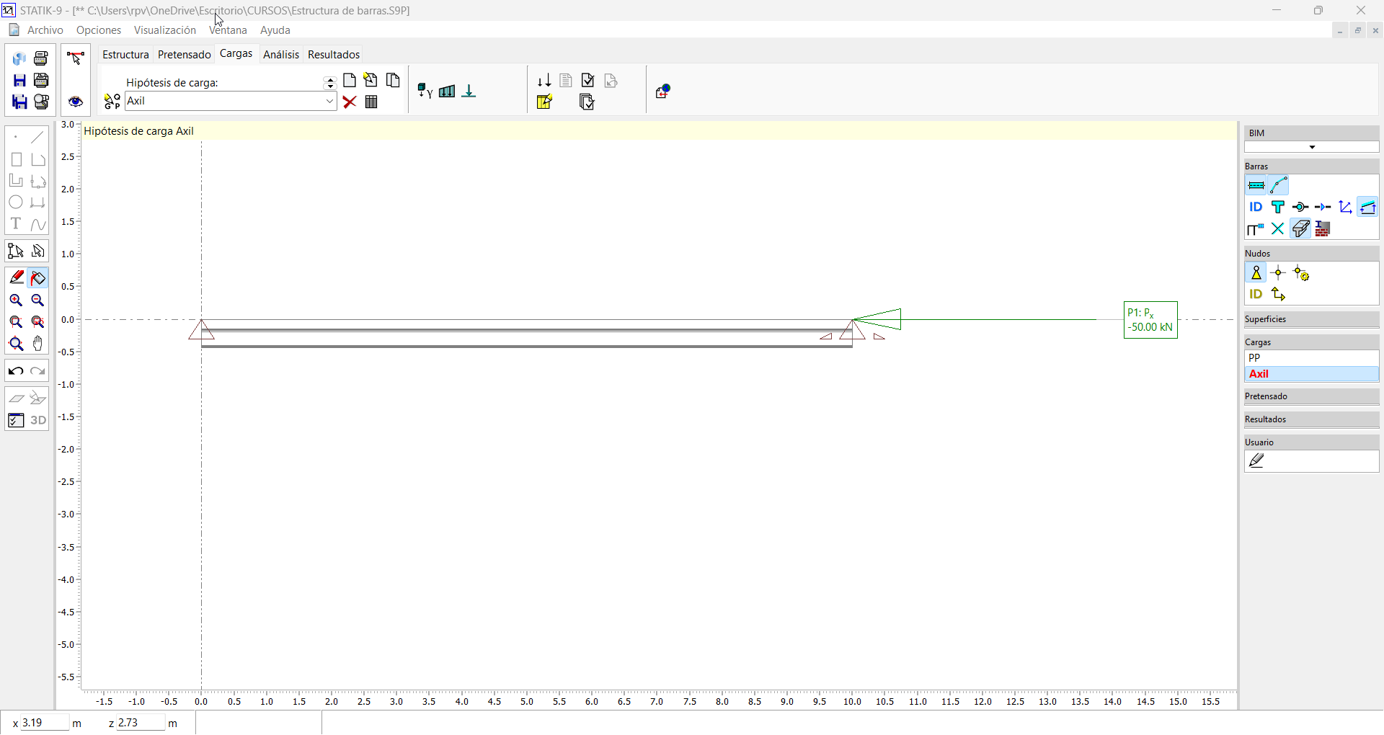
Task: Select the pan hand tool
Action: coord(38,344)
